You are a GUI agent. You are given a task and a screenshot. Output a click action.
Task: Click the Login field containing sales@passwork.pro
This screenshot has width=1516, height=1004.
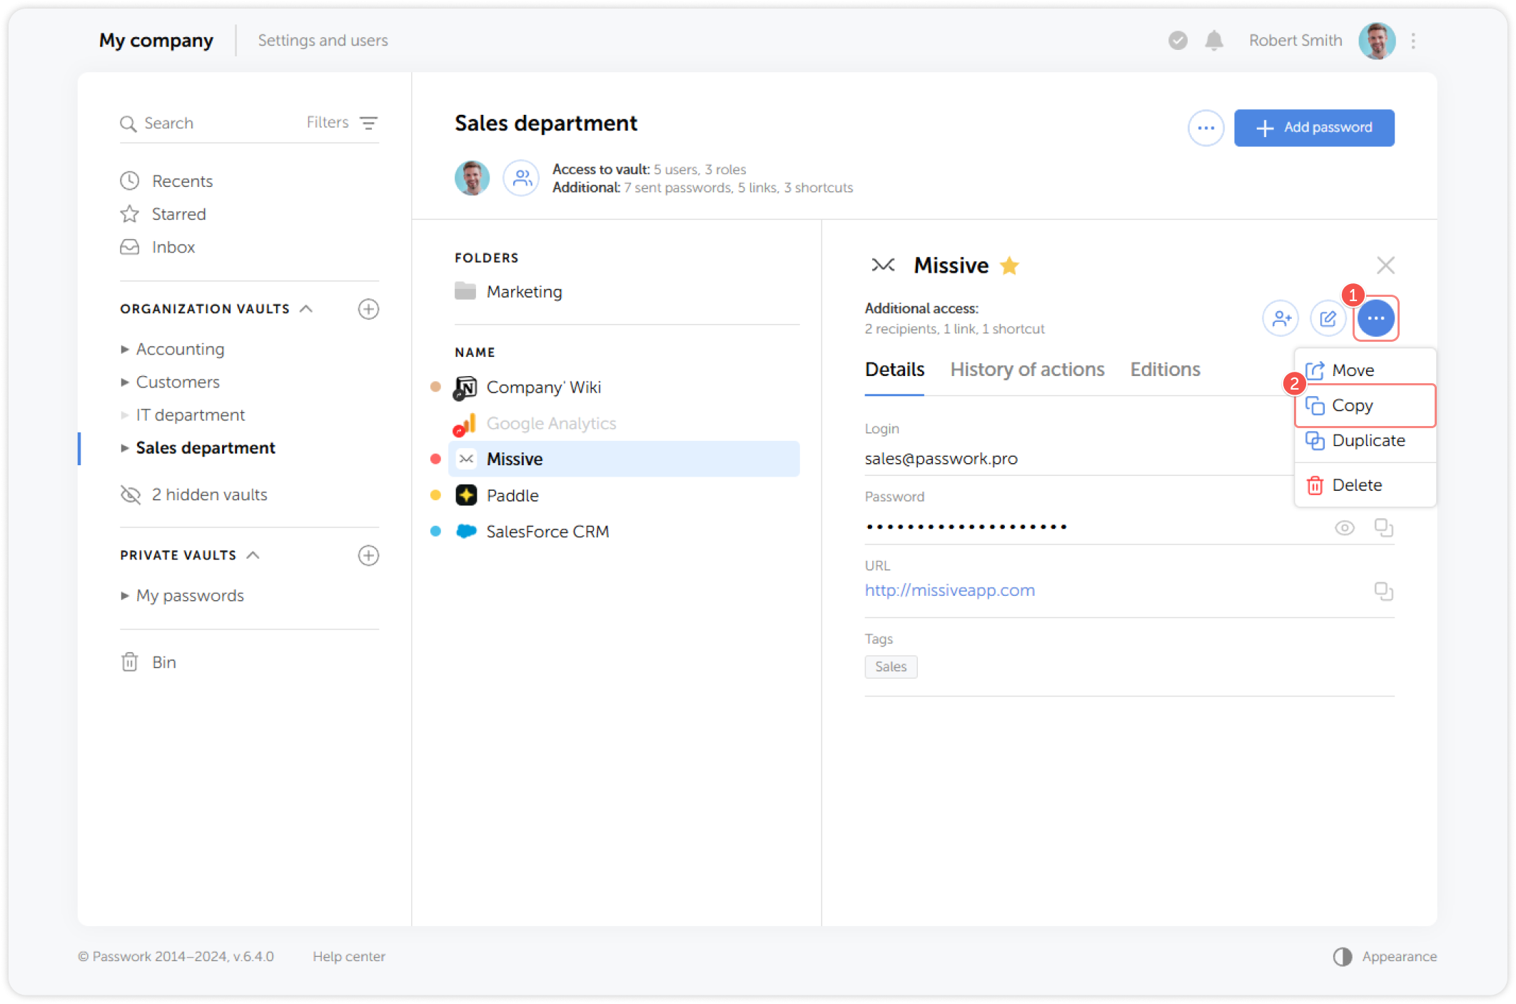(942, 458)
